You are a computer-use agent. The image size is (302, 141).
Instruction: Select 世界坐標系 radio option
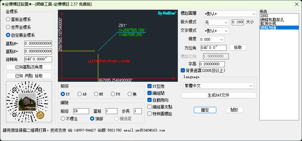(x=18, y=27)
